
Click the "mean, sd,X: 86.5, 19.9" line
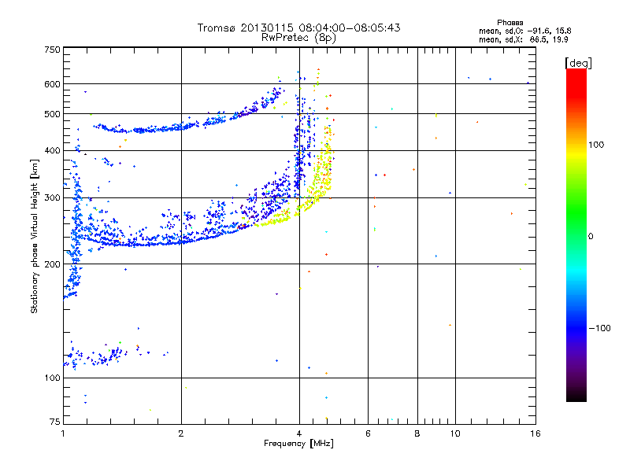523,39
